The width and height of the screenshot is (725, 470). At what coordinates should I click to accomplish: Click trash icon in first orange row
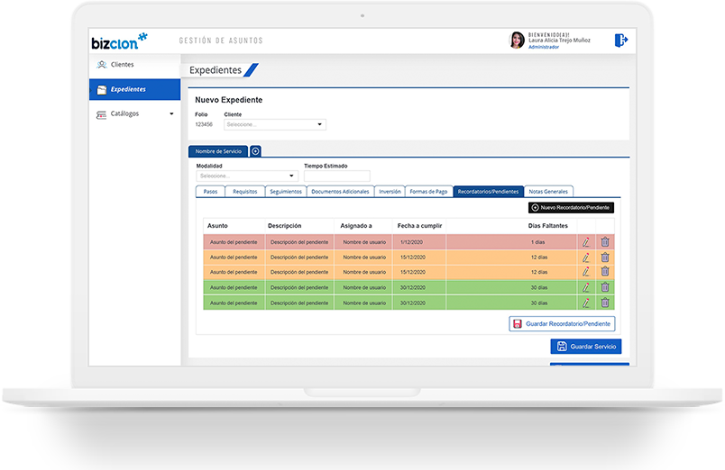coord(605,257)
